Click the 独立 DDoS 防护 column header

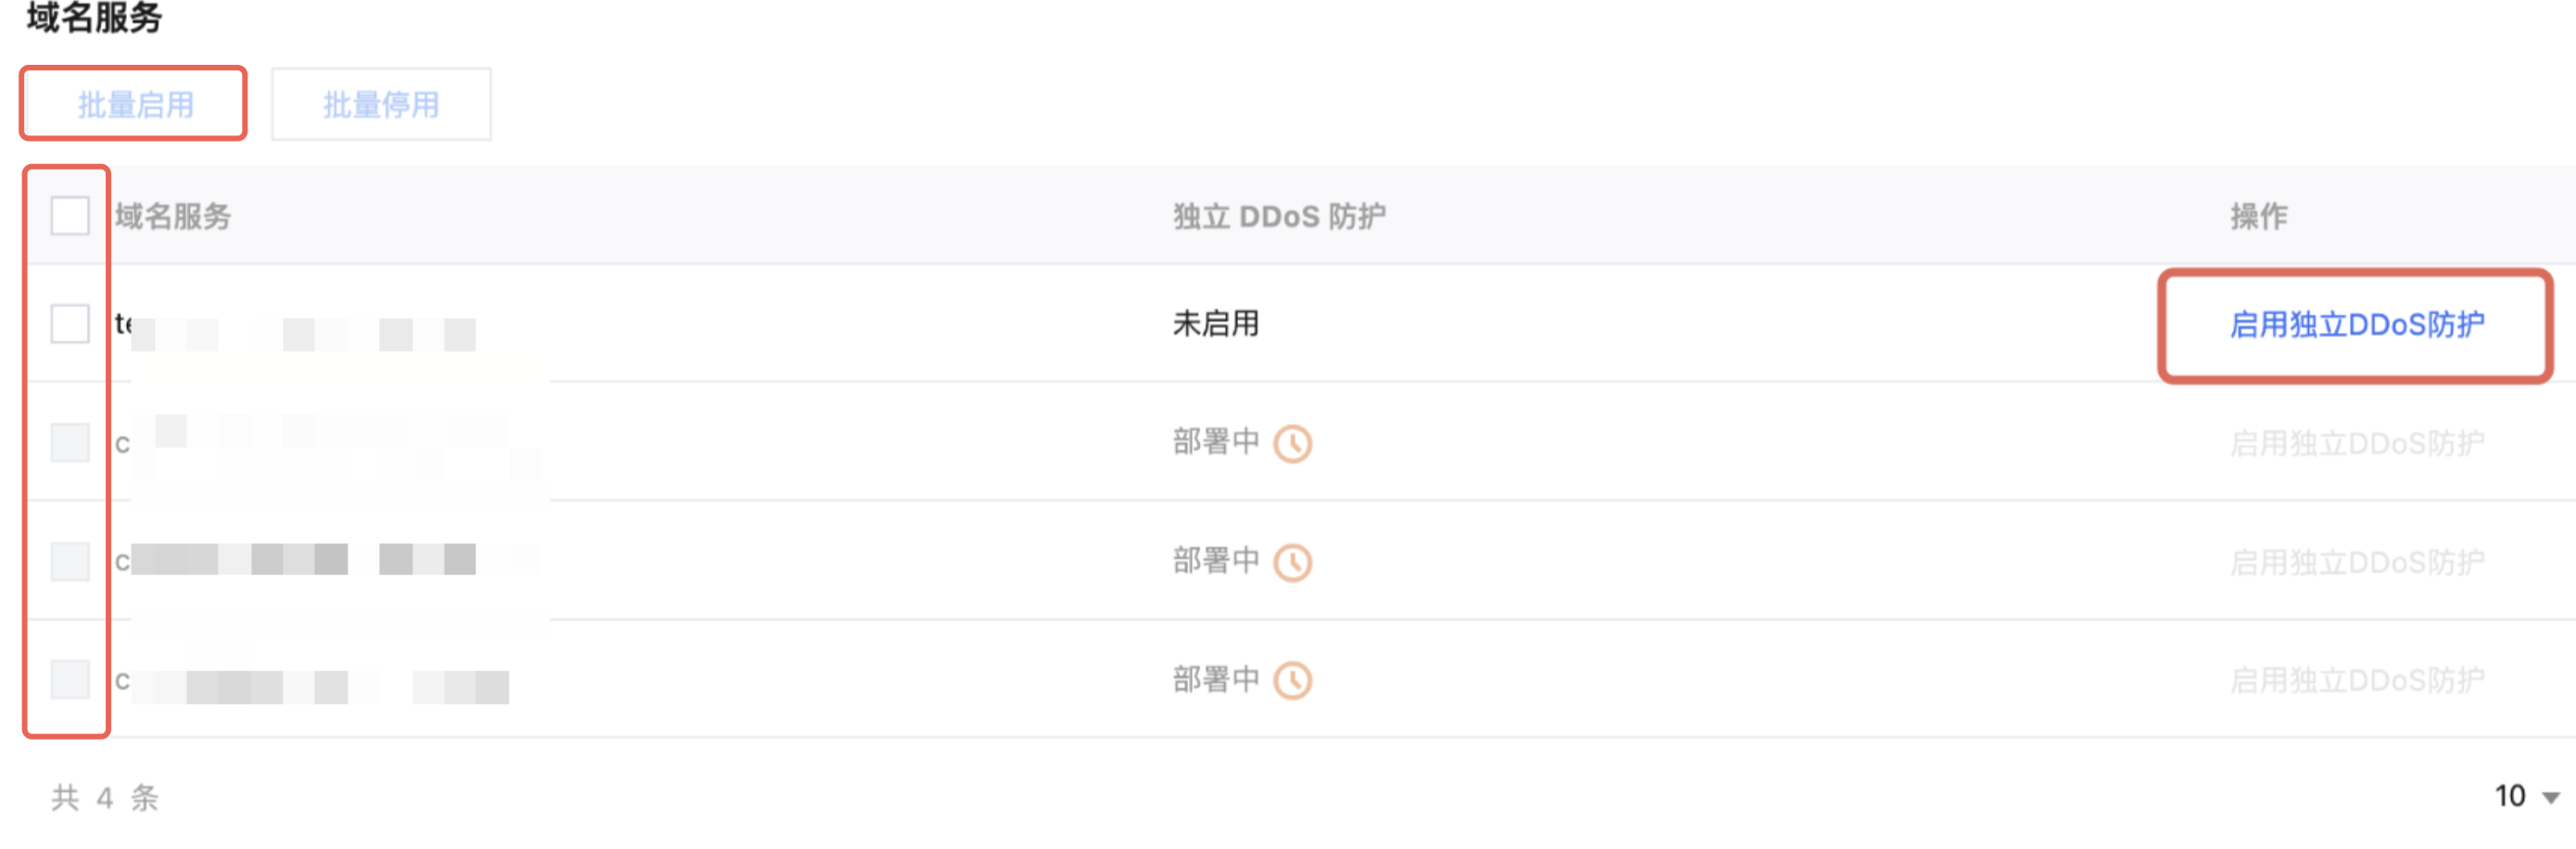coord(1279,216)
